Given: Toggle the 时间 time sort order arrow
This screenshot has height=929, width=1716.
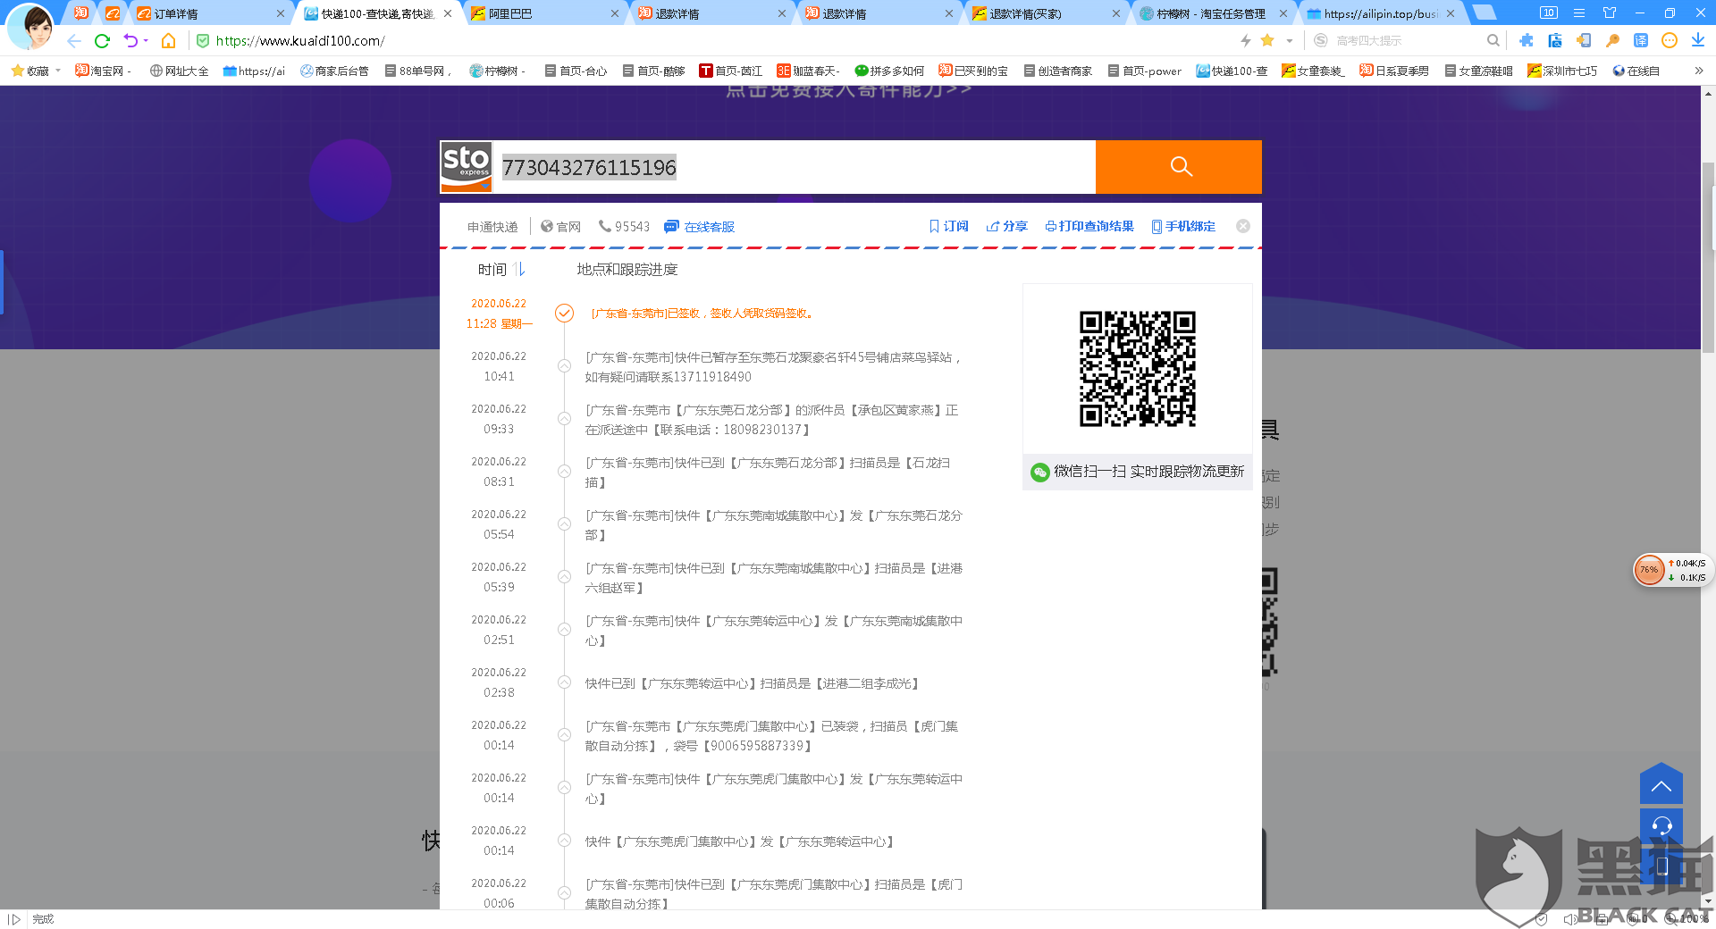Looking at the screenshot, I should click(521, 269).
